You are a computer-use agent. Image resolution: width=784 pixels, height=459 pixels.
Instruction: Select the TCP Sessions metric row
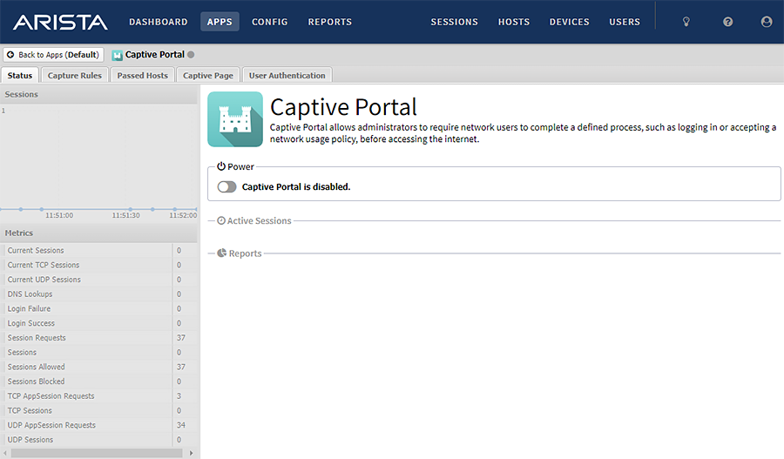pos(98,410)
